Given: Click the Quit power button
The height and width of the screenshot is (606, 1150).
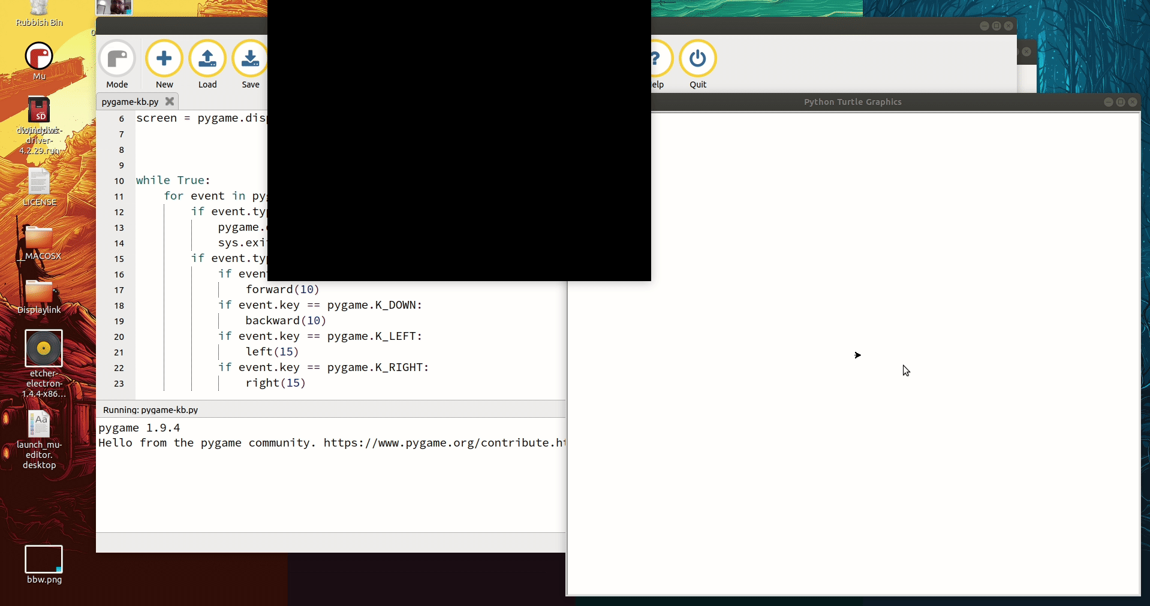Looking at the screenshot, I should [x=698, y=65].
